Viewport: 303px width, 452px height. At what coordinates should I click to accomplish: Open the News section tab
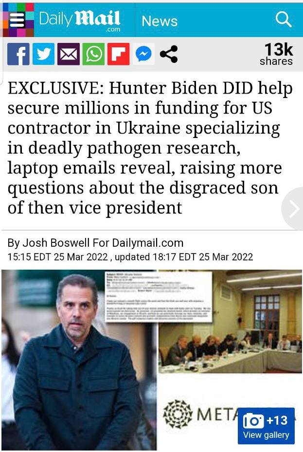[160, 21]
